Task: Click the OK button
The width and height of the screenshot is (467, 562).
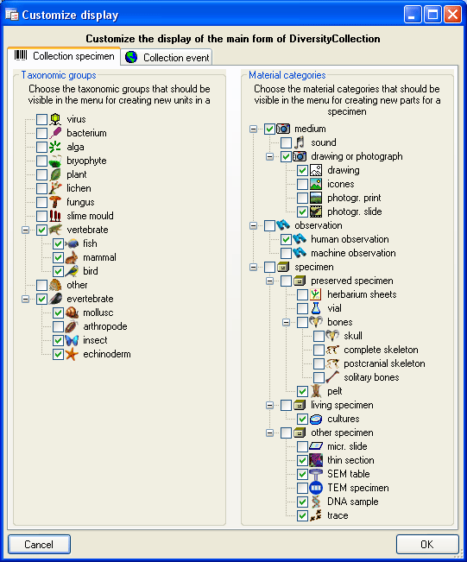Action: point(427,544)
